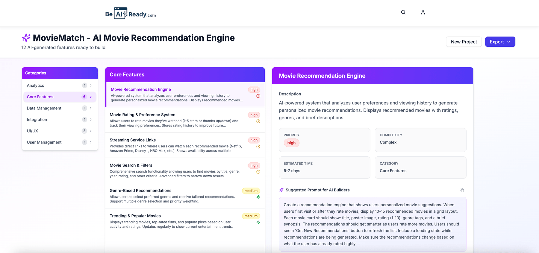Click the high priority badge in details panel
The image size is (539, 253).
tap(291, 143)
